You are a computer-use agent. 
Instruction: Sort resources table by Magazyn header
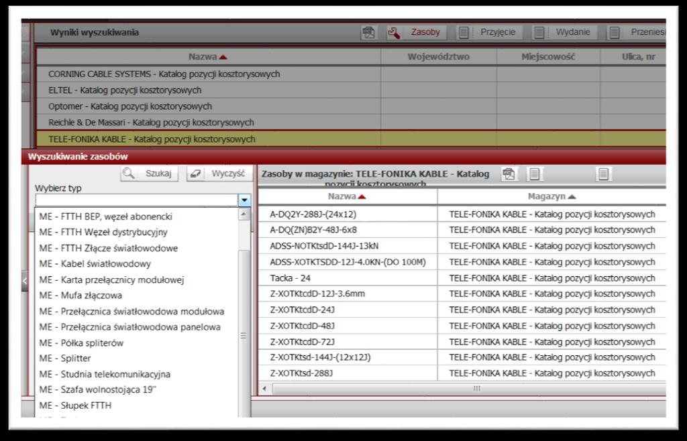(551, 197)
